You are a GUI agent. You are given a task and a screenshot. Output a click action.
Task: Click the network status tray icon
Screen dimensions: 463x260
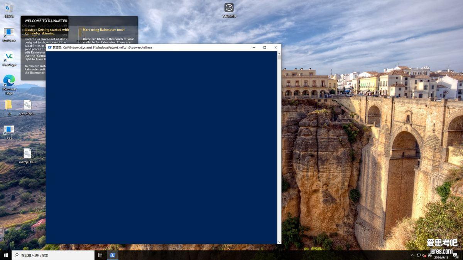pos(419,255)
